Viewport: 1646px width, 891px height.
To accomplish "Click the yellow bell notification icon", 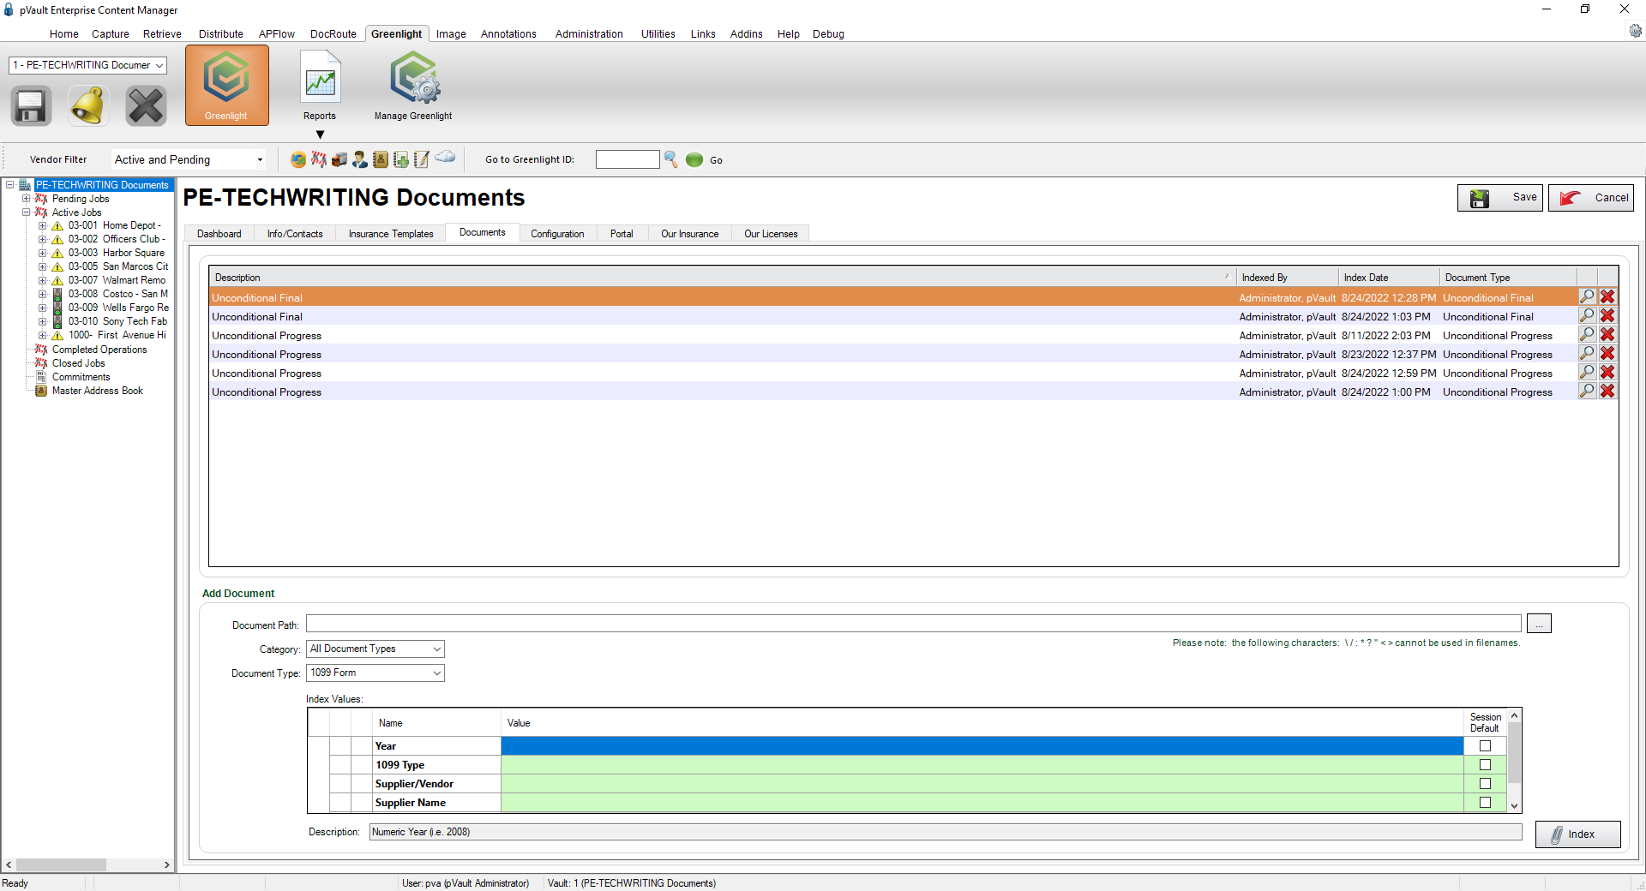I will coord(88,106).
